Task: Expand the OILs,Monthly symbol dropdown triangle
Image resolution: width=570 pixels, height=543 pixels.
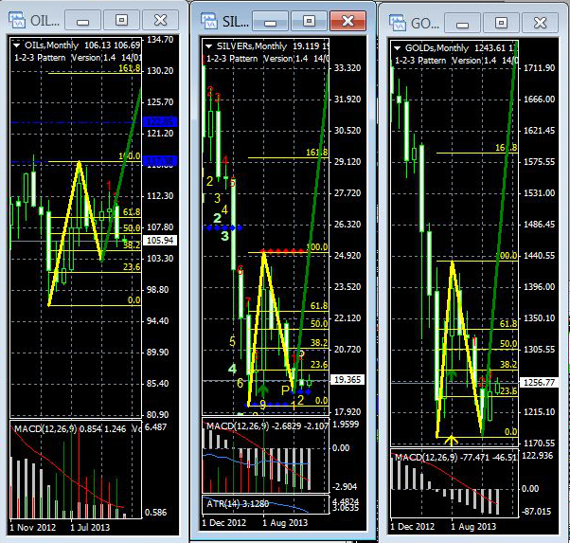Action: [16, 45]
